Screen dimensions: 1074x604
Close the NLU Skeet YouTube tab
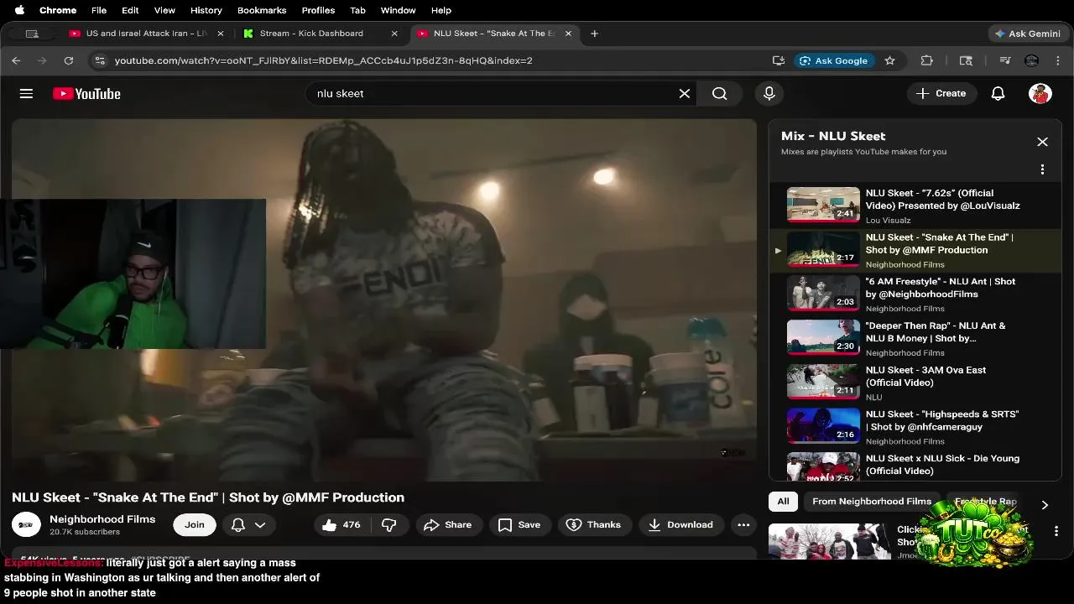coord(568,34)
